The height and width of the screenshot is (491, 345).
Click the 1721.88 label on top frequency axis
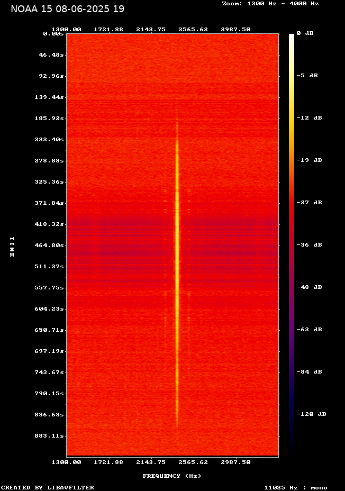click(108, 30)
